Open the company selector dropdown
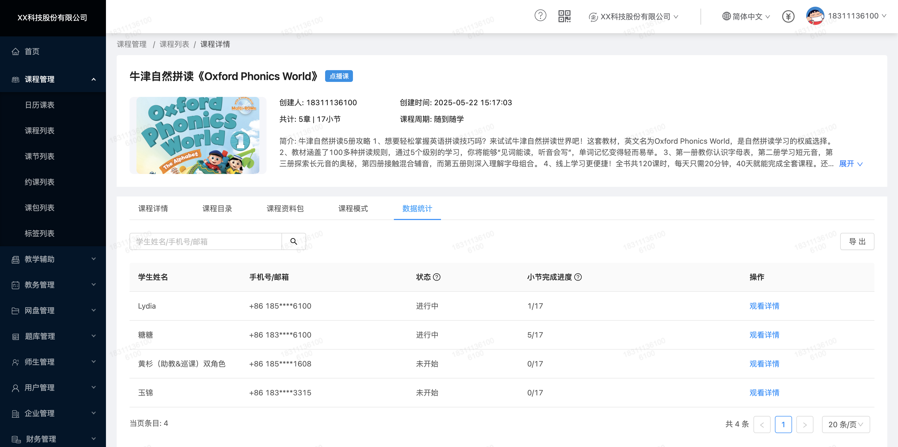The height and width of the screenshot is (447, 898). (x=633, y=16)
